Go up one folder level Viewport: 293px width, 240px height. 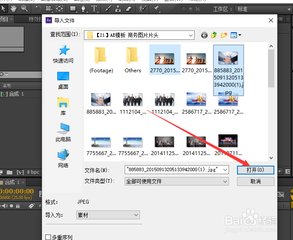214,35
